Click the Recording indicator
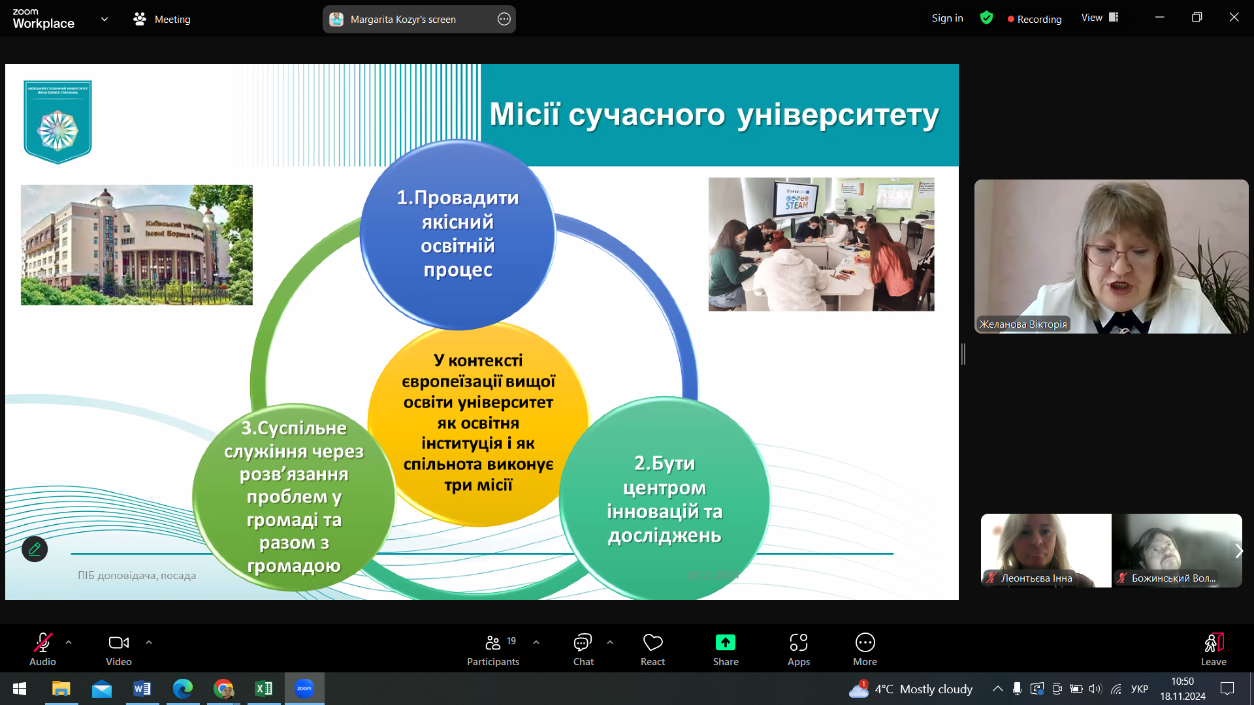Screen dimensions: 1254x705 [x=1035, y=19]
